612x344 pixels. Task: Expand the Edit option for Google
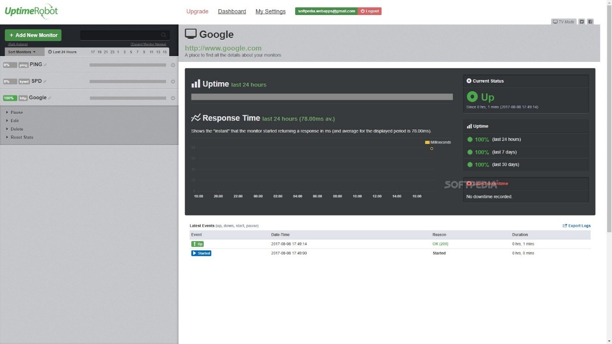15,121
